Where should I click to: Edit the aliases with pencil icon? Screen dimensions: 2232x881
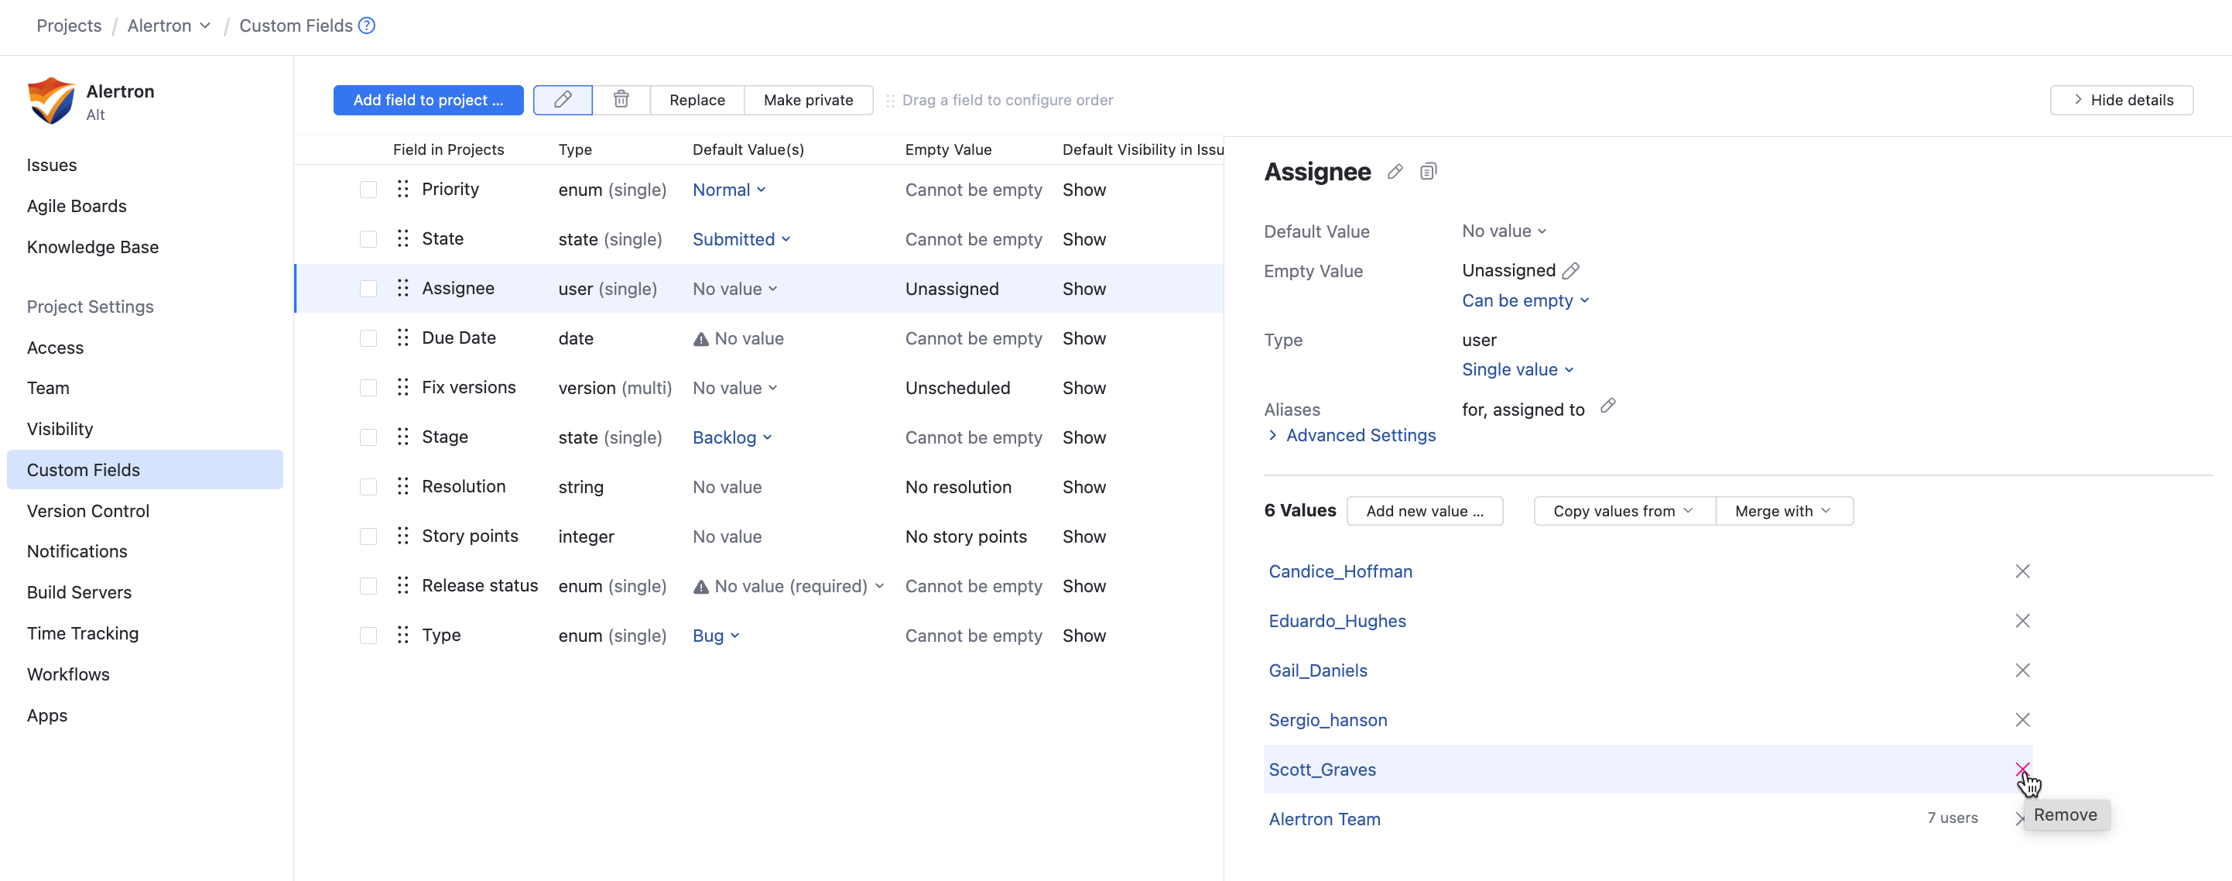[1607, 406]
